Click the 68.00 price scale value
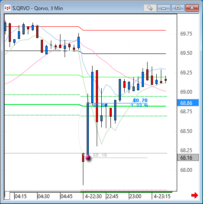This screenshot has height=204, width=203. click(186, 170)
